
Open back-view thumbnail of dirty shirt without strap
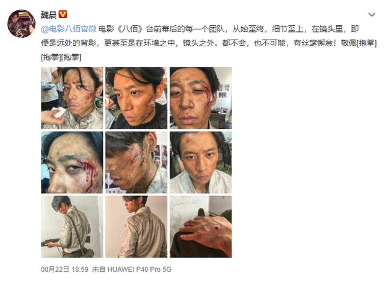[x=137, y=227]
